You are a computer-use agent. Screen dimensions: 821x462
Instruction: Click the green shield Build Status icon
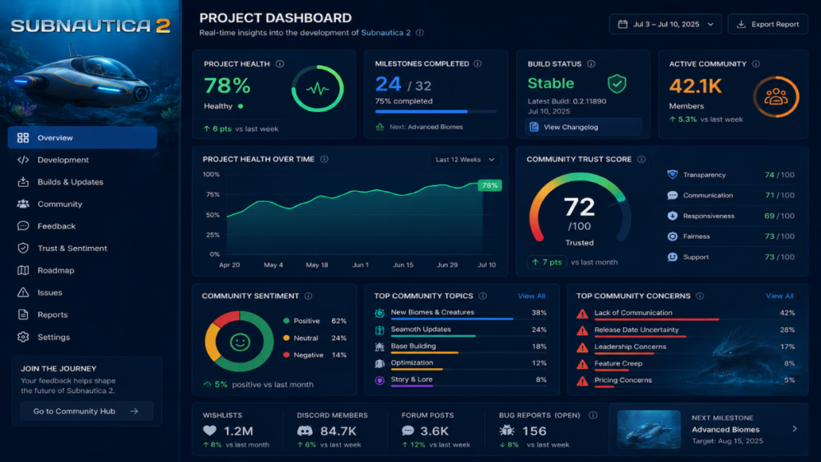point(617,83)
